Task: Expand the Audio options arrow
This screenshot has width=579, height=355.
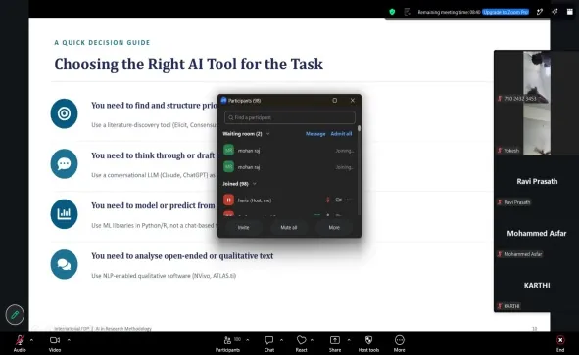Action: pos(31,340)
